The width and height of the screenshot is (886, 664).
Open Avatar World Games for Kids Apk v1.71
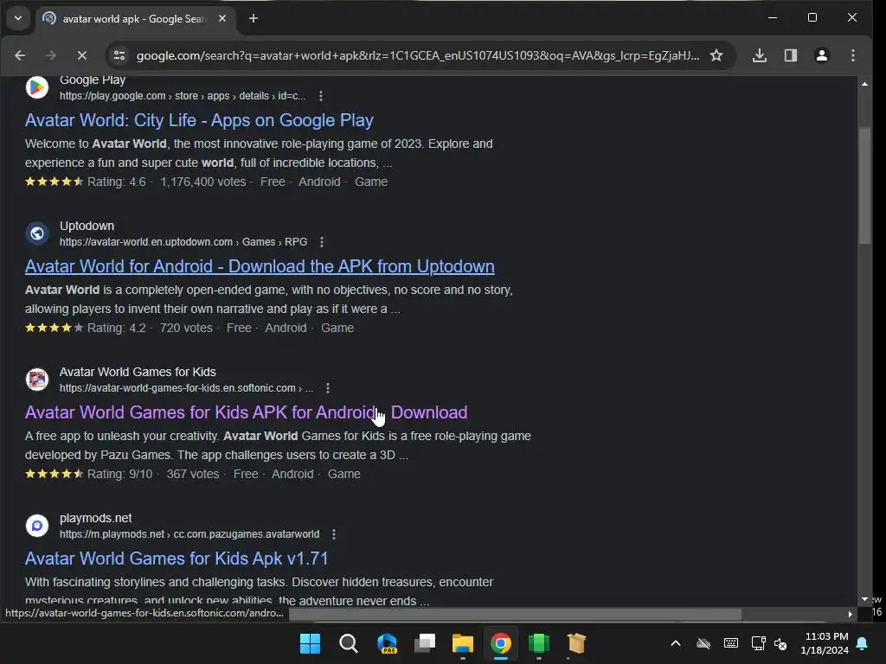click(177, 559)
